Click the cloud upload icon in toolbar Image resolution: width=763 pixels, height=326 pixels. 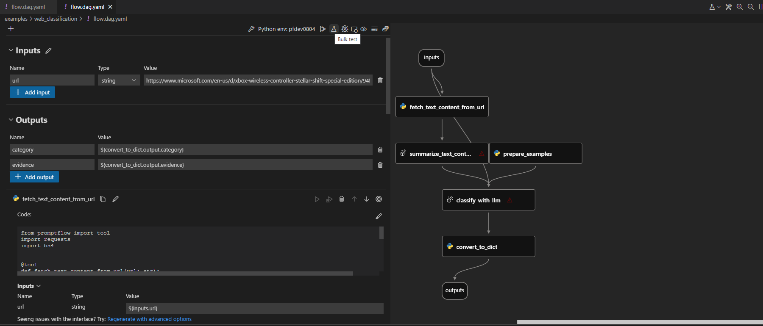click(x=364, y=29)
